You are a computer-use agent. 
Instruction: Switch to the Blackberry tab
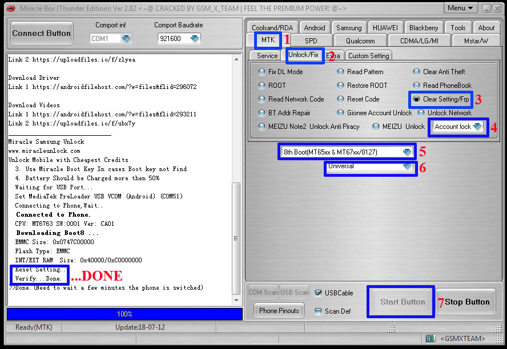[423, 28]
